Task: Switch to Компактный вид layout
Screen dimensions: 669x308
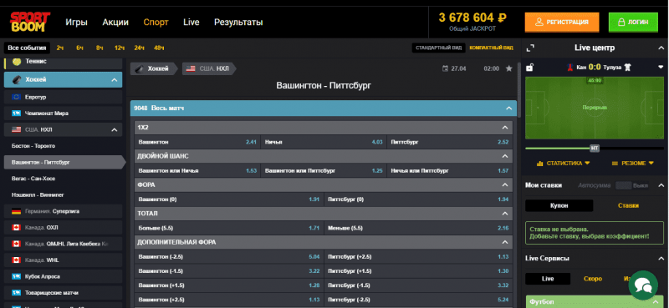Action: click(x=491, y=48)
